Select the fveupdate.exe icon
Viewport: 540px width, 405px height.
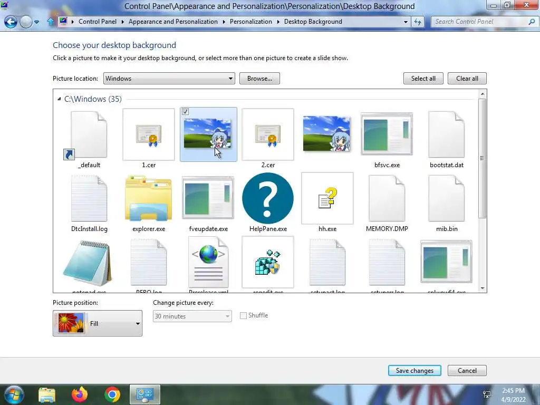(x=208, y=198)
